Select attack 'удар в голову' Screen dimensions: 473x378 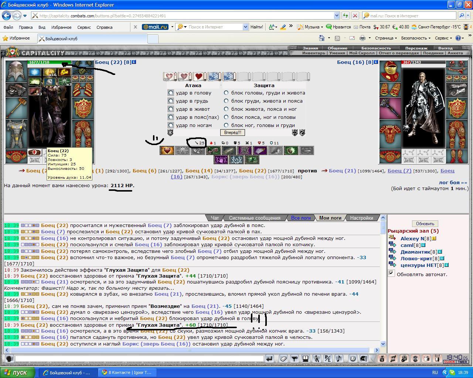click(171, 93)
